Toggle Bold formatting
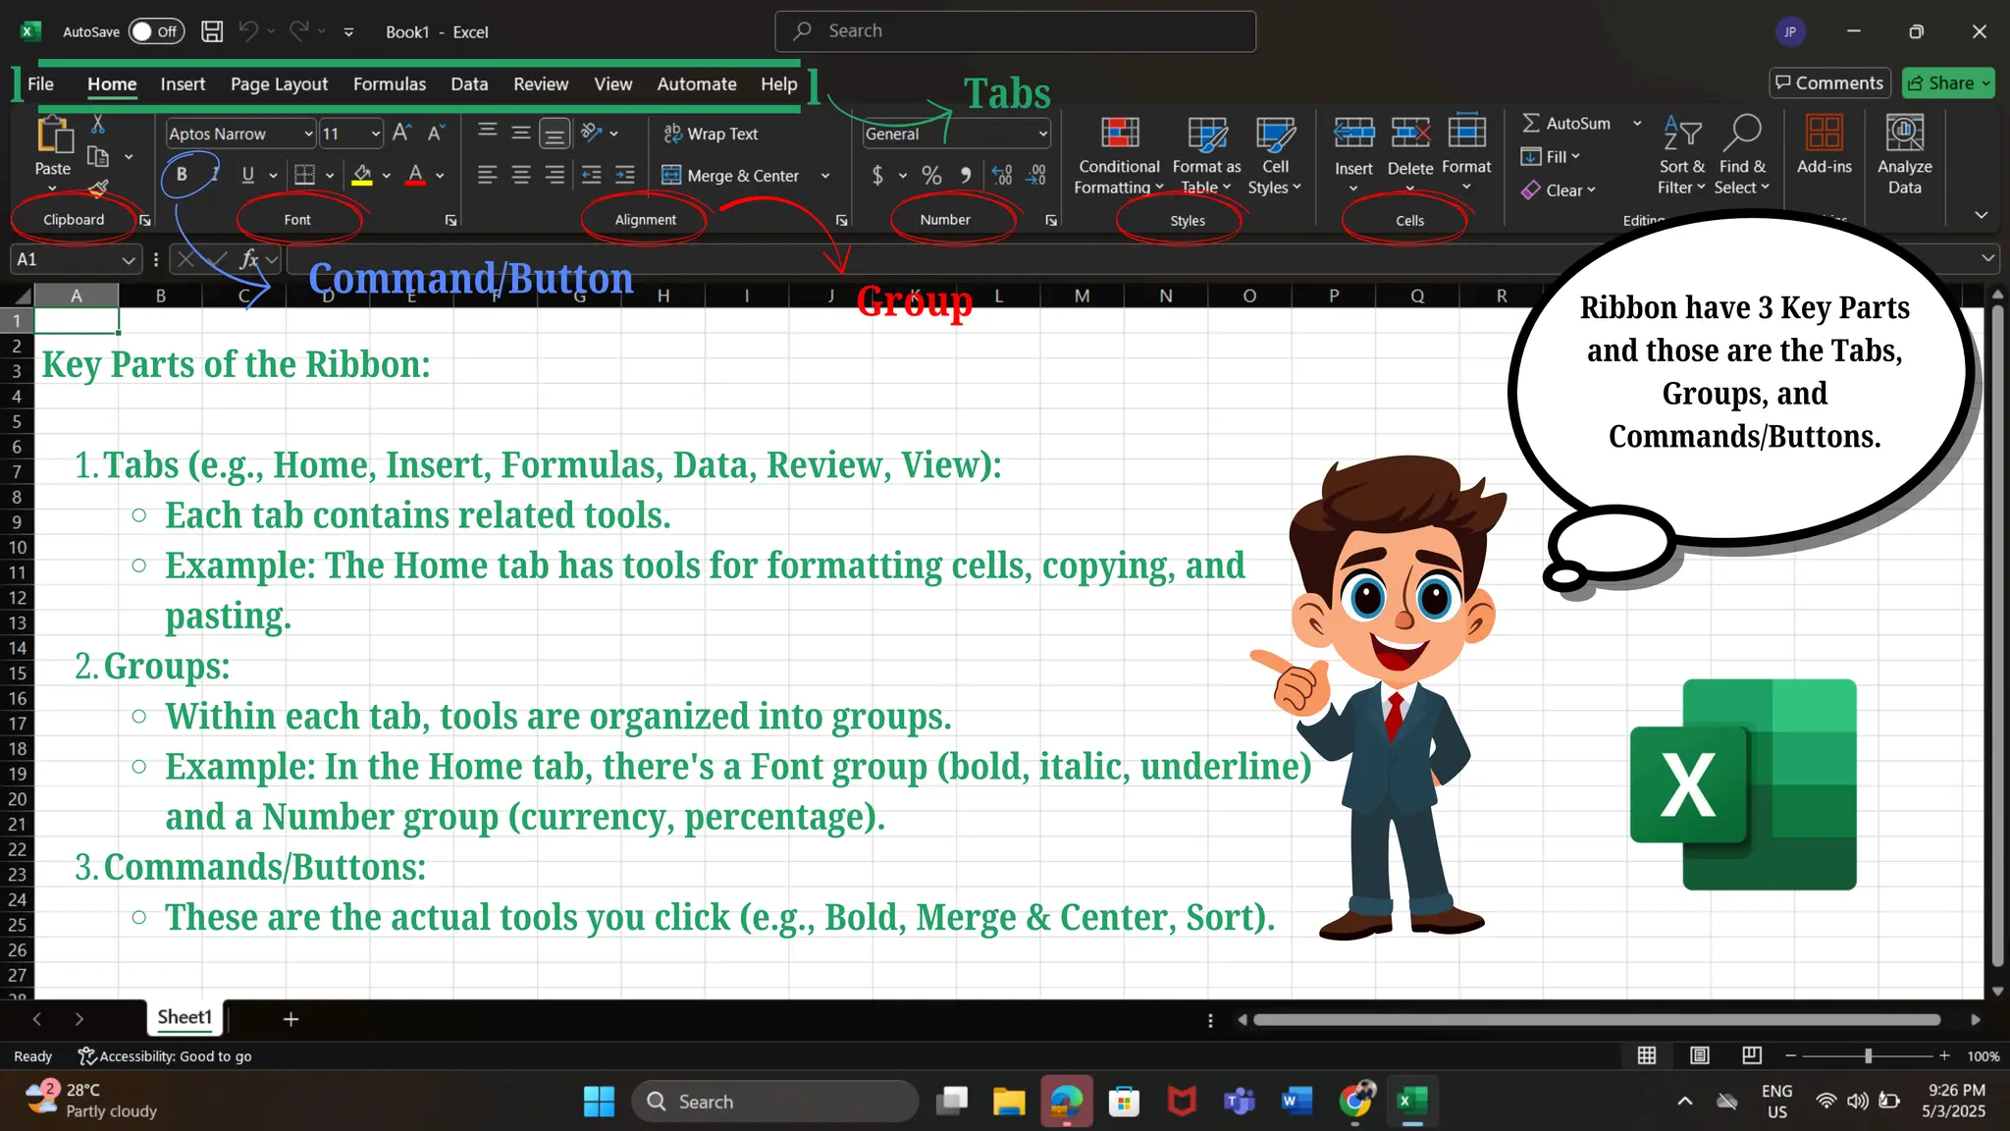Screen dimensions: 2010x1131 tap(182, 175)
